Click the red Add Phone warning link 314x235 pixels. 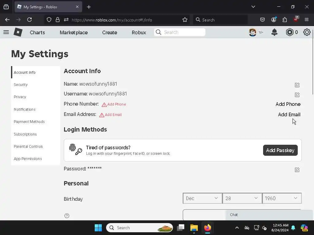114,104
